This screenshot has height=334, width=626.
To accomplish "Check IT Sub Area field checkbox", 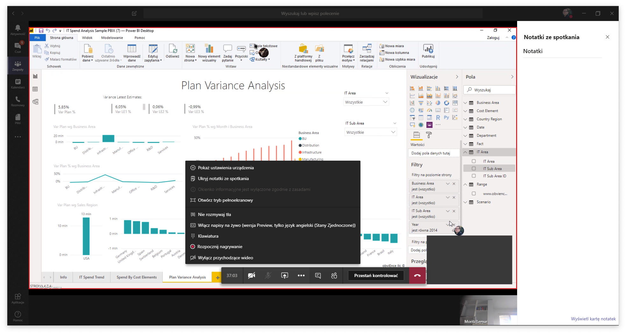I will tap(474, 169).
